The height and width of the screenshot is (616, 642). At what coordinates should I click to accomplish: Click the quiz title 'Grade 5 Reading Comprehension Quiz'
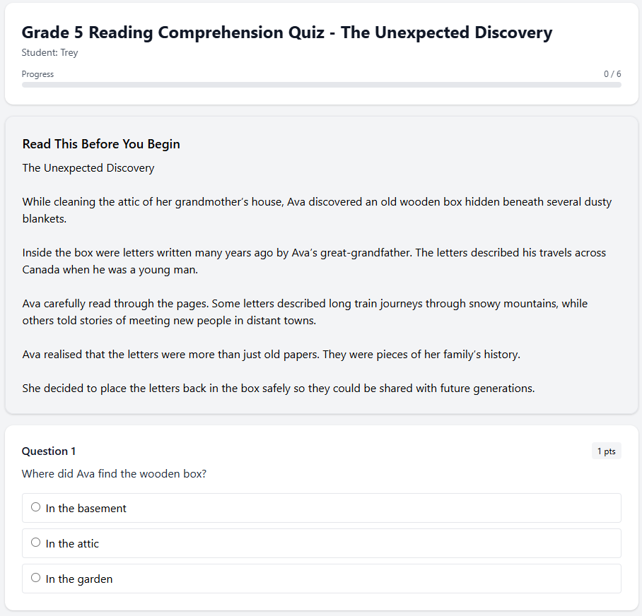286,32
